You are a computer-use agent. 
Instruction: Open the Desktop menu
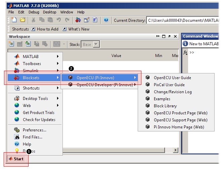tap(50, 12)
